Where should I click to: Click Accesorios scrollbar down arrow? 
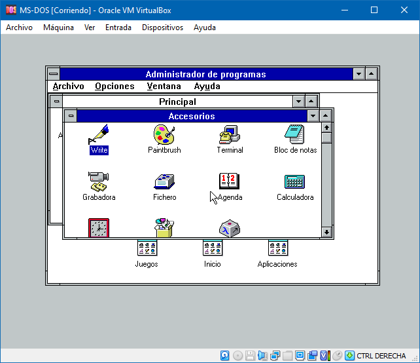[326, 232]
